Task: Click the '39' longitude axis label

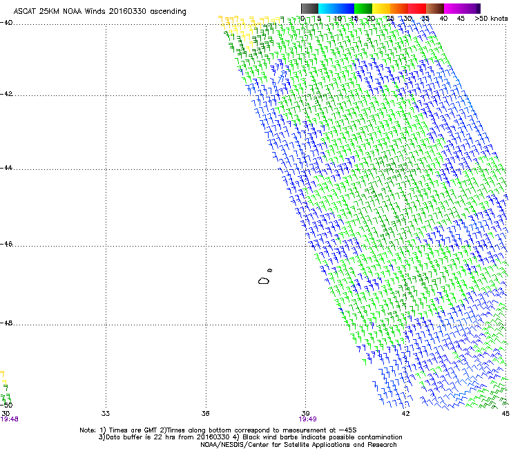Action: pyautogui.click(x=305, y=414)
